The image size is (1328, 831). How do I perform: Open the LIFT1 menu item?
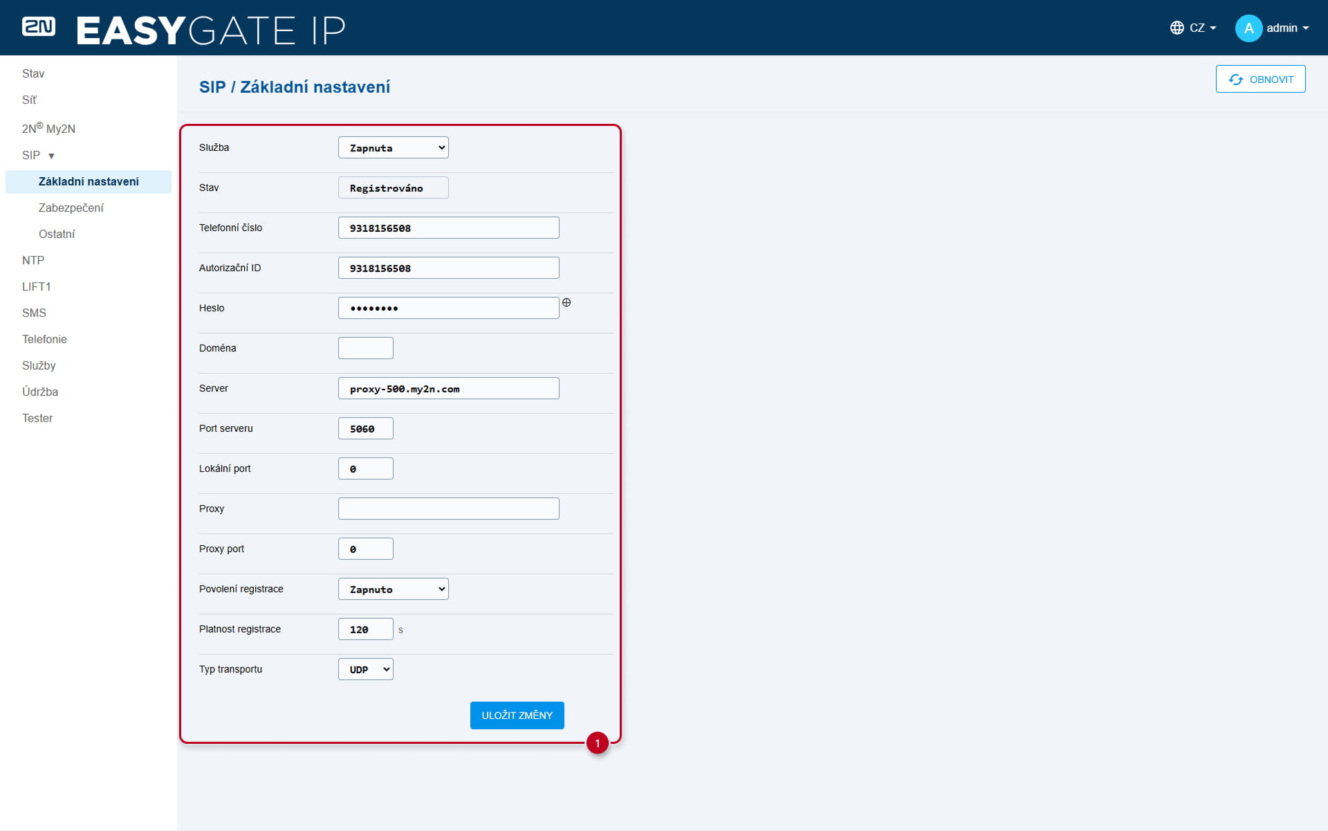pos(37,286)
